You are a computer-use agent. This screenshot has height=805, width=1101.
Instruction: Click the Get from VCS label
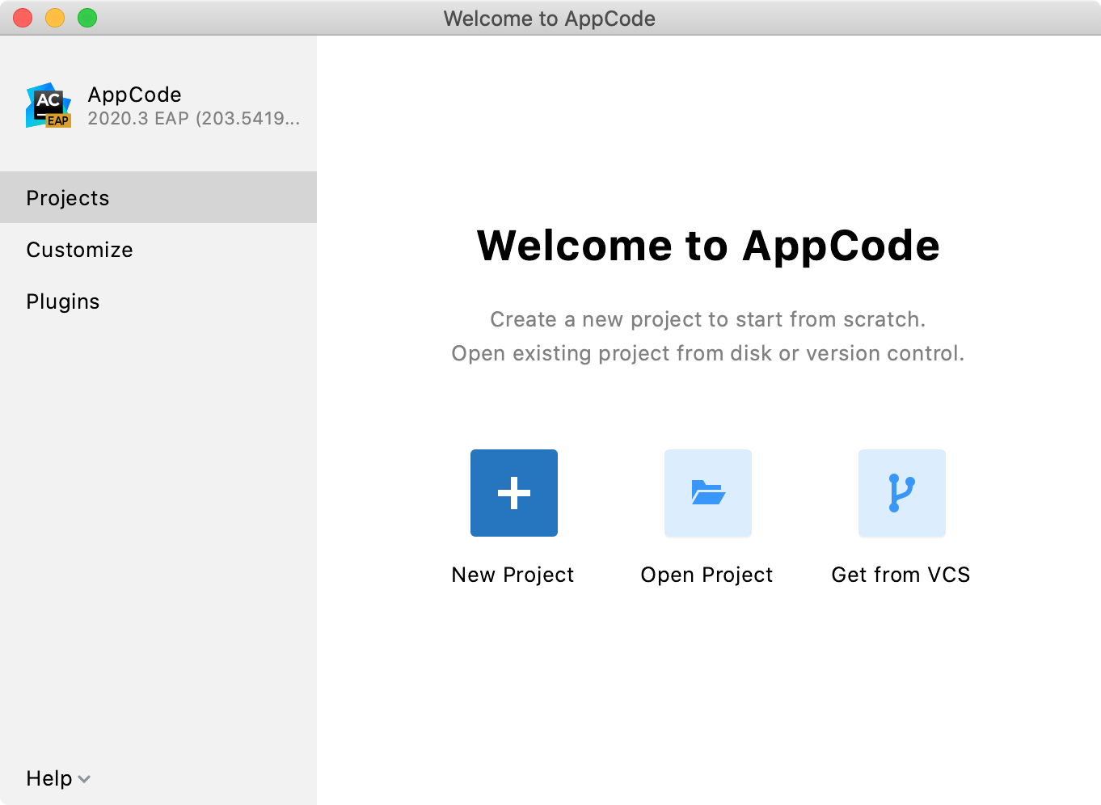pyautogui.click(x=901, y=575)
